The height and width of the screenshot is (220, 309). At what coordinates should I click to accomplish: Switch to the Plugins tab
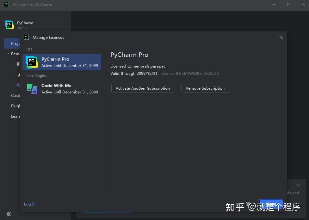[x=15, y=106]
